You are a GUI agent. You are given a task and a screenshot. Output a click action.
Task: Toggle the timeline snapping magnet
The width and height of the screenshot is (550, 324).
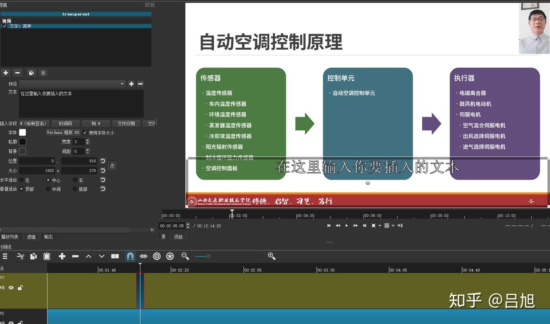point(130,256)
